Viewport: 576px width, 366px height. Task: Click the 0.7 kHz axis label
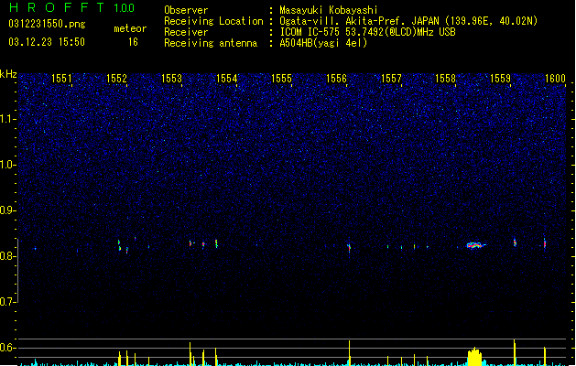point(7,302)
